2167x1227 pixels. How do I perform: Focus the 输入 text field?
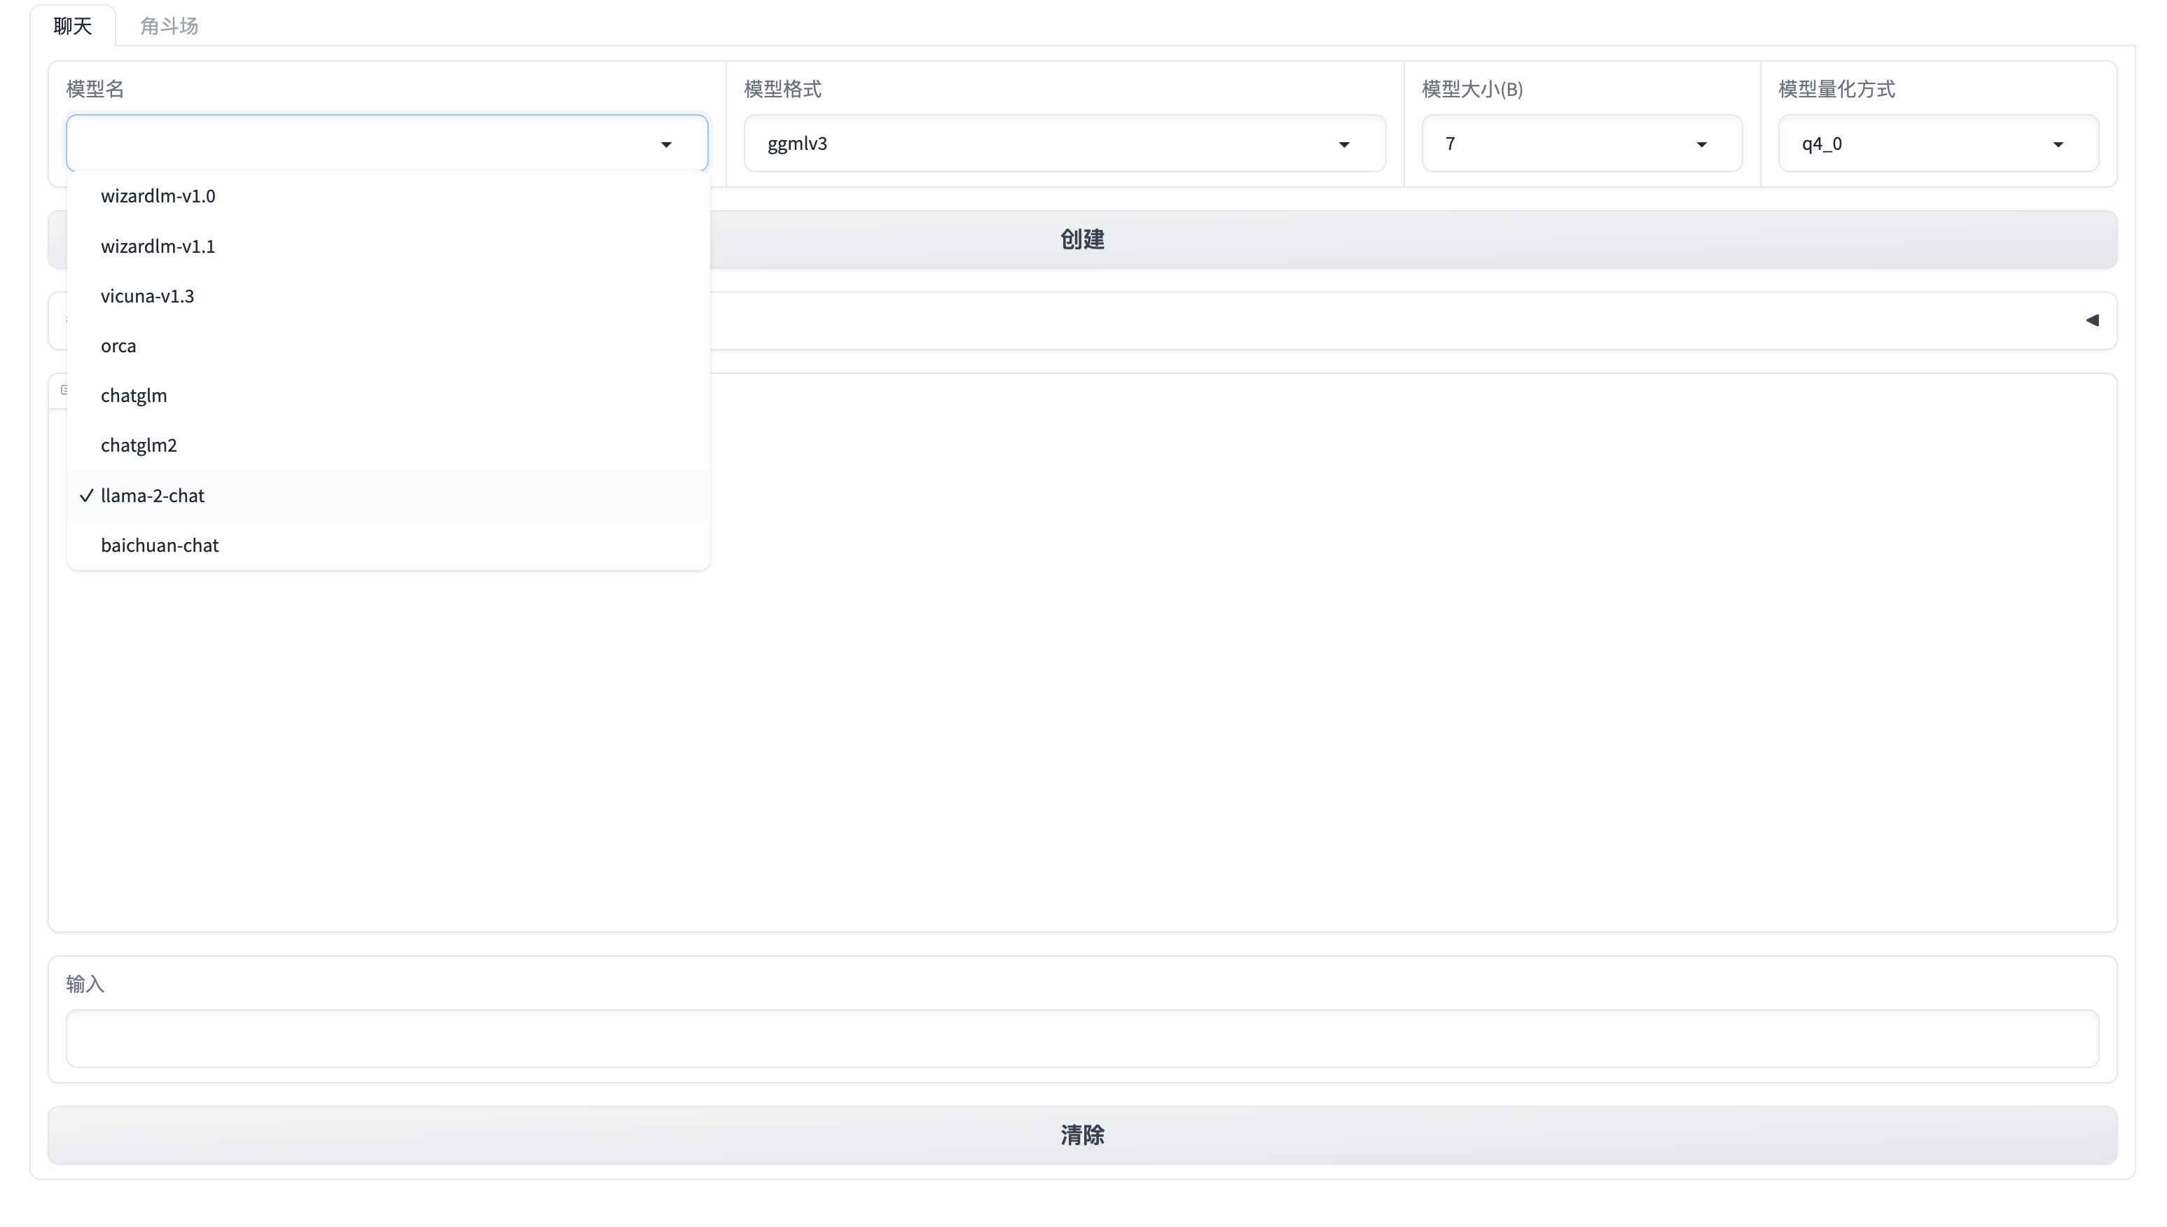pos(1082,1038)
